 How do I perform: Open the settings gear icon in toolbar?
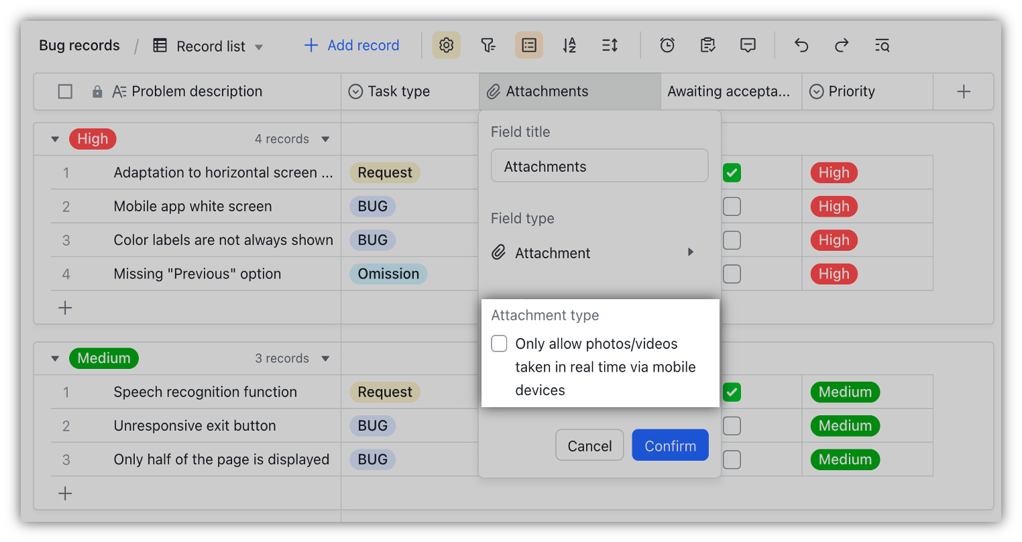click(446, 46)
